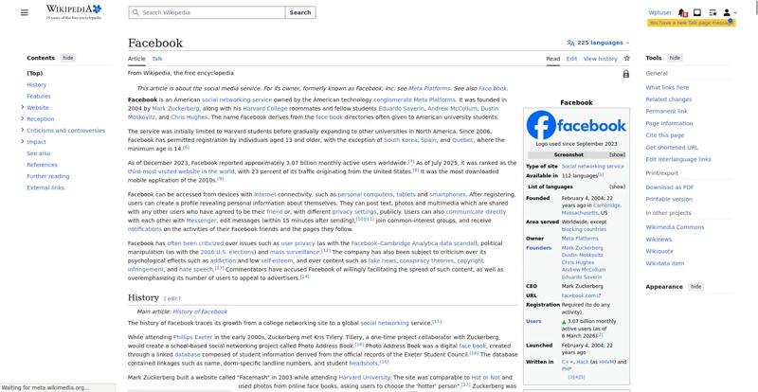758x392 pixels.
Task: Click the Search Wikipedia input field
Action: [x=210, y=12]
